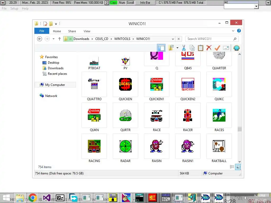The height and width of the screenshot is (203, 271).
Task: Click the Copy documents icon
Action: [x=192, y=48]
